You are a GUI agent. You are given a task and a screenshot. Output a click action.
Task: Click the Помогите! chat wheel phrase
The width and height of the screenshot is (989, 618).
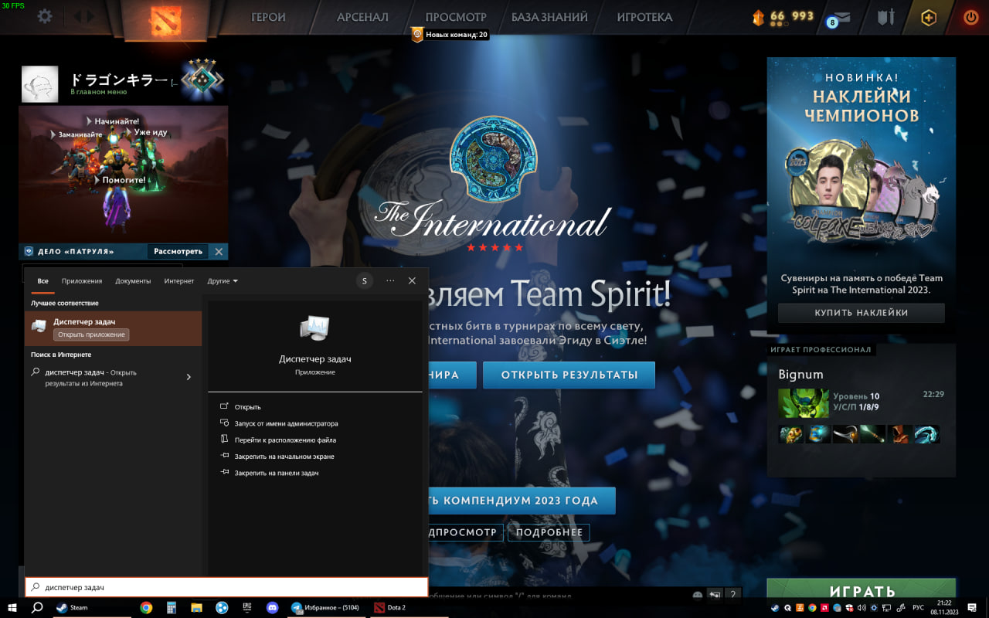click(x=124, y=180)
